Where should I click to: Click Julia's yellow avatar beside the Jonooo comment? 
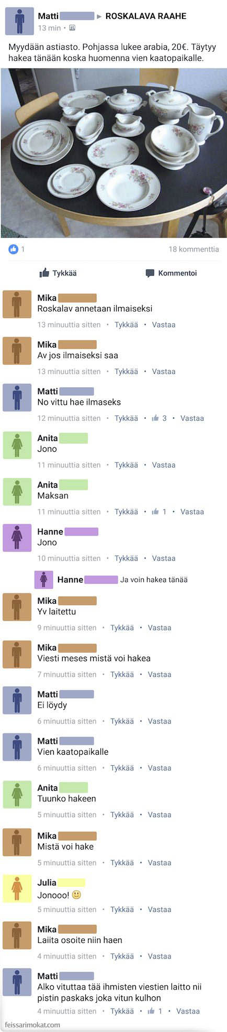17,888
